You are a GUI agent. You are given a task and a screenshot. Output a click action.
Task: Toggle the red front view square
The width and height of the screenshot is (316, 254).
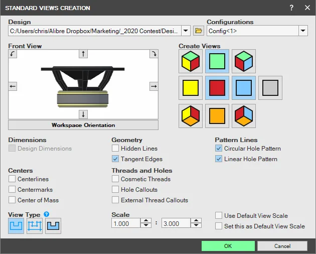(217, 88)
